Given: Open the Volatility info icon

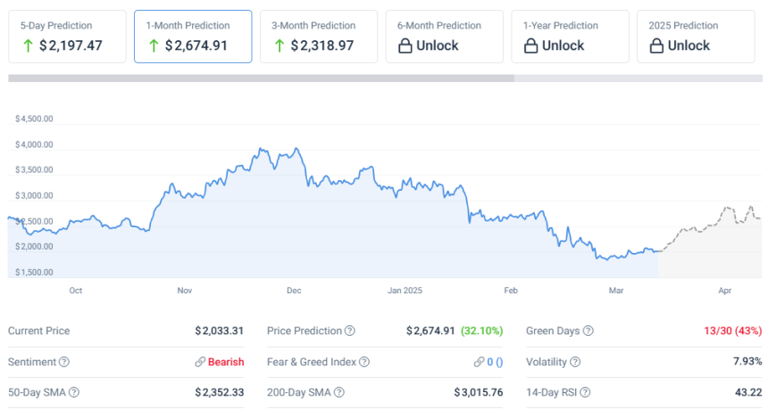Looking at the screenshot, I should click(575, 362).
